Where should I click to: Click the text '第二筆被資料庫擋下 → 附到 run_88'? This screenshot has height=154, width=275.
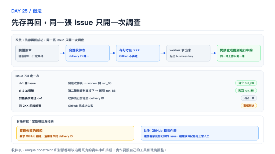(92, 91)
